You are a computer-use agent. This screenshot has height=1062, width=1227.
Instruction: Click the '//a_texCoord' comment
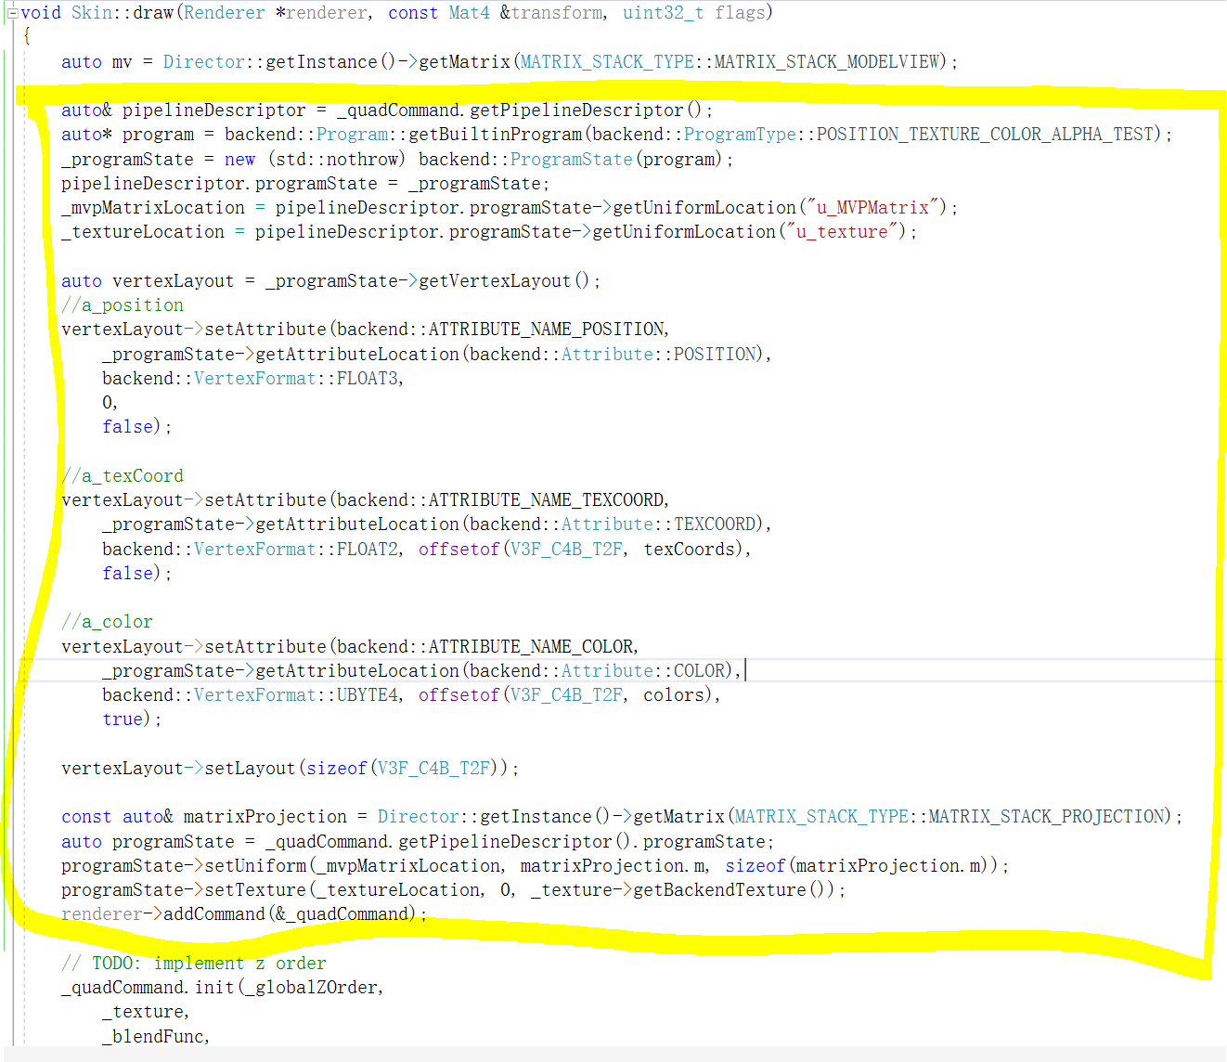[123, 476]
